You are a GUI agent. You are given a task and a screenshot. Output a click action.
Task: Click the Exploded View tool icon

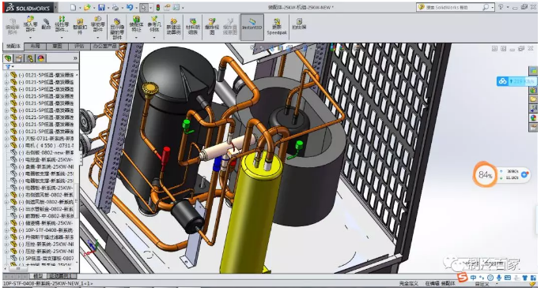coord(212,26)
